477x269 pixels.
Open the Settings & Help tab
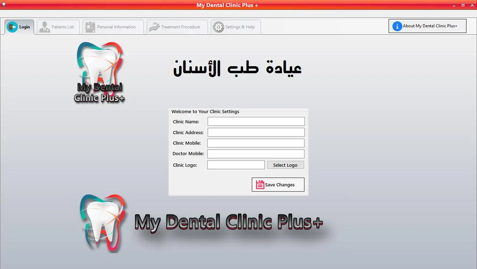coord(236,27)
